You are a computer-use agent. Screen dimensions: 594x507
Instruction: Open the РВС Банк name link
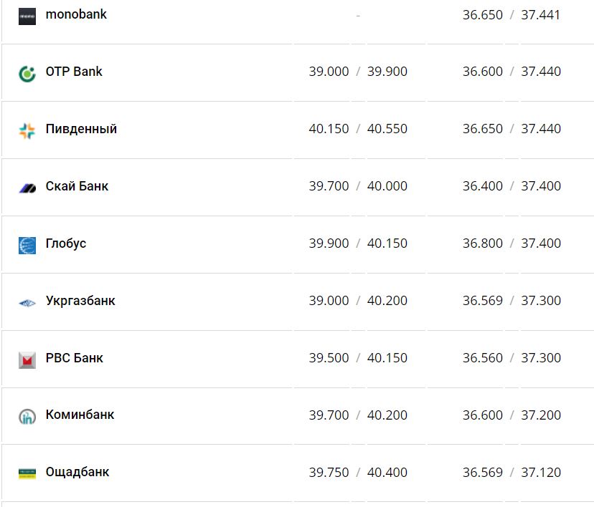[75, 358]
